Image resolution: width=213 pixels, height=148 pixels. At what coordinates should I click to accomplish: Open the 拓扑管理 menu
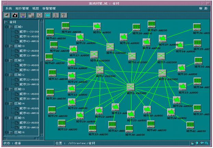(x=22, y=8)
